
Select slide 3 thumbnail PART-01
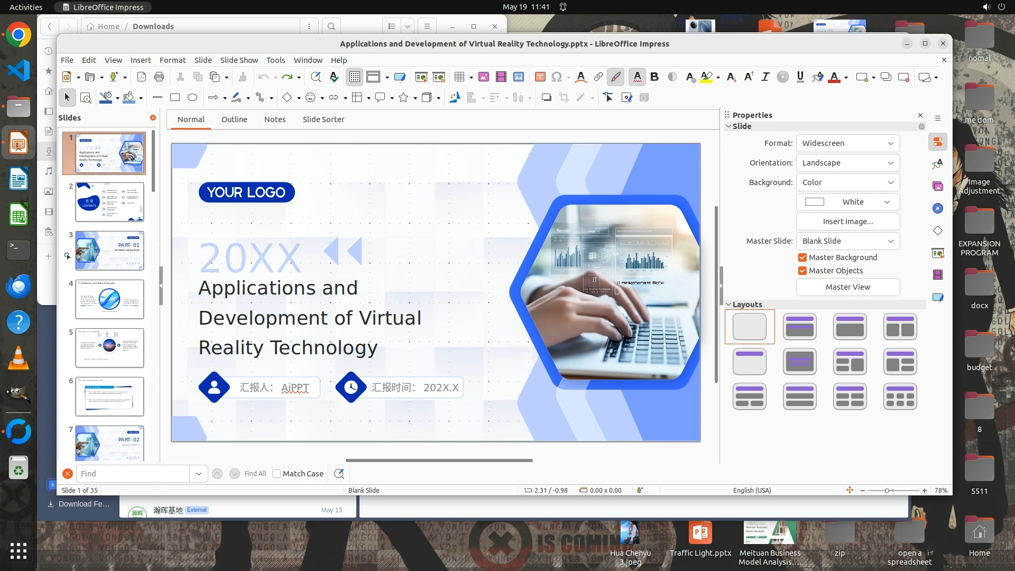109,251
